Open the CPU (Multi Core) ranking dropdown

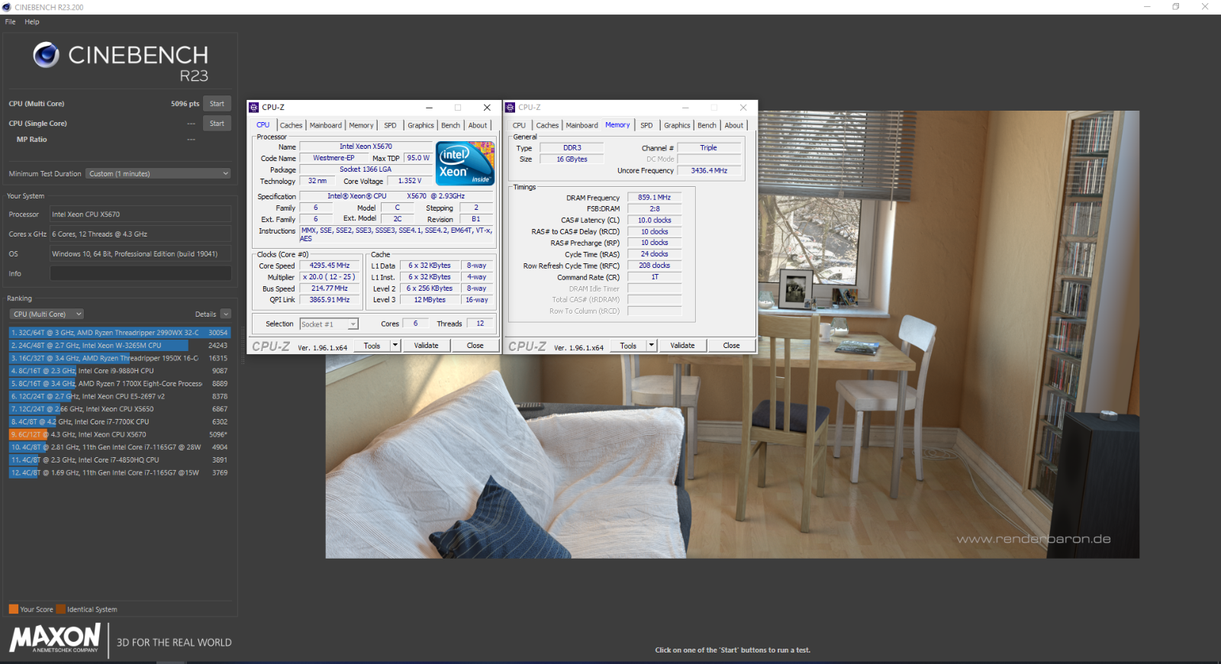tap(47, 314)
